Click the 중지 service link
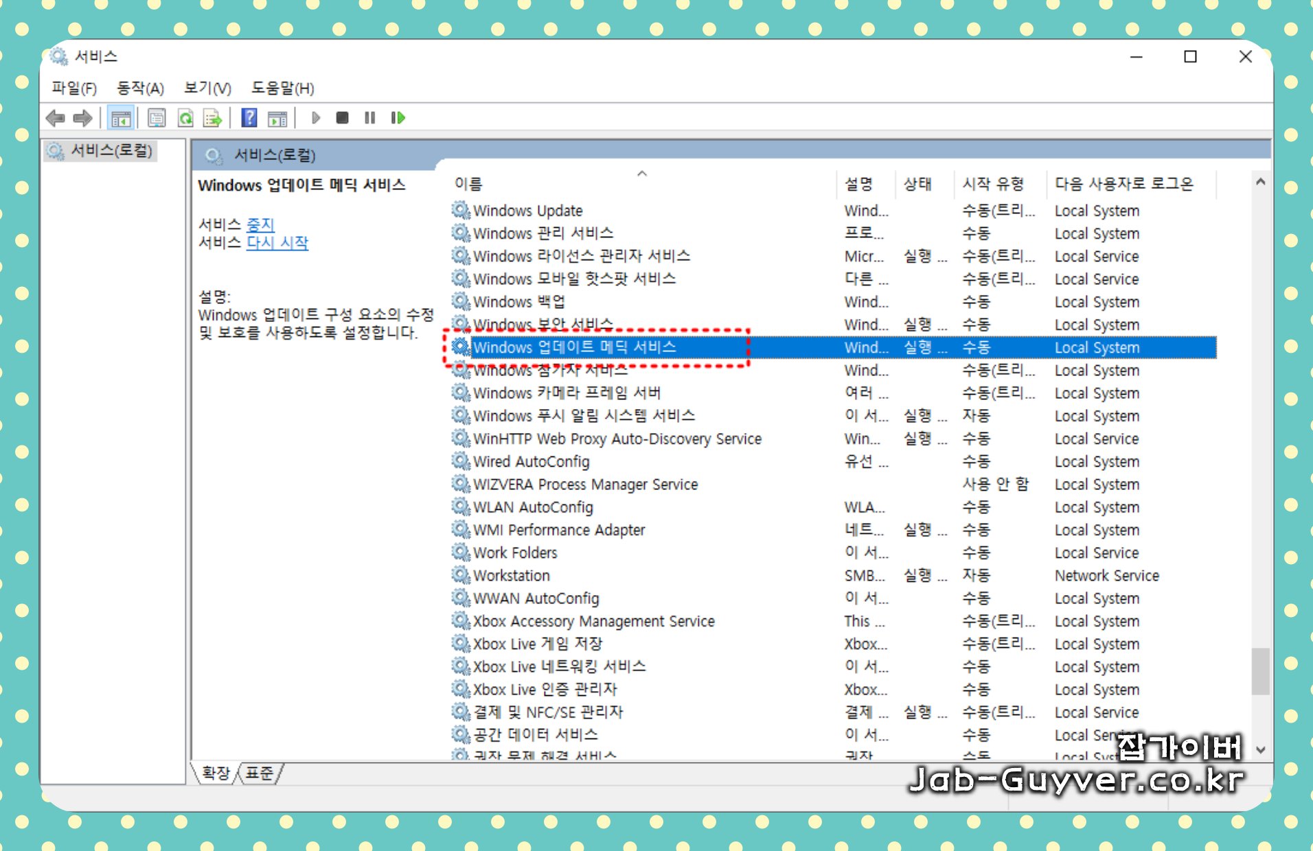 [x=260, y=224]
